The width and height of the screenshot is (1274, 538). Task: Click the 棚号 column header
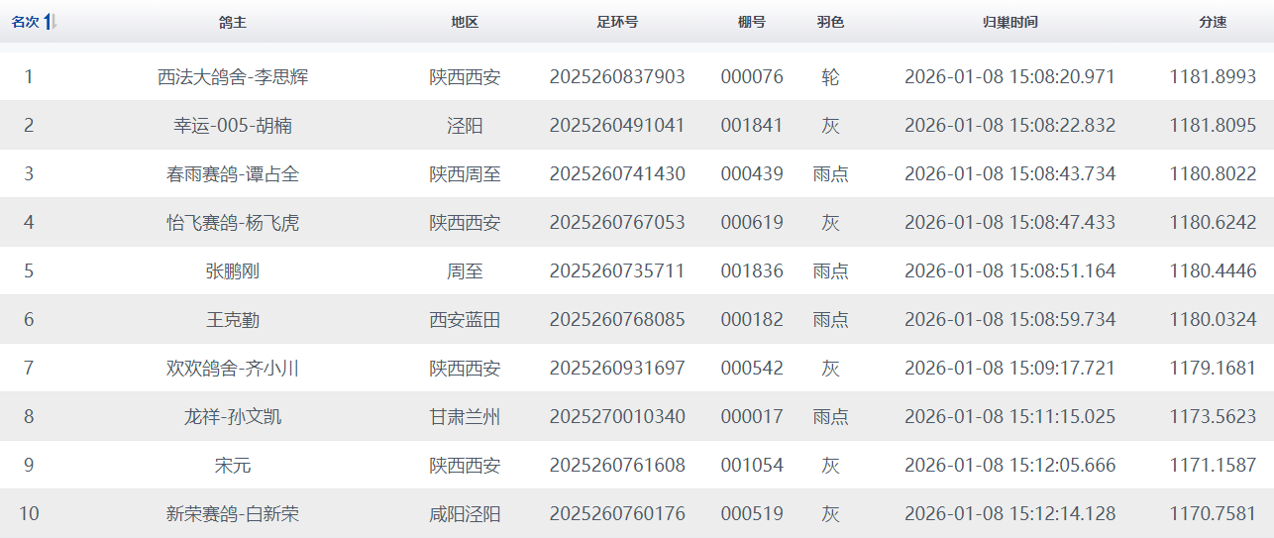(752, 22)
